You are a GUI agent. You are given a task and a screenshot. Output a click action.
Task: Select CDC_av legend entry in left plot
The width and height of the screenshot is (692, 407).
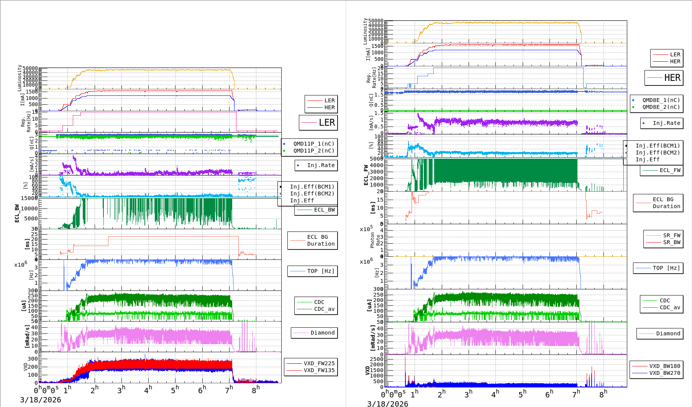(x=324, y=309)
